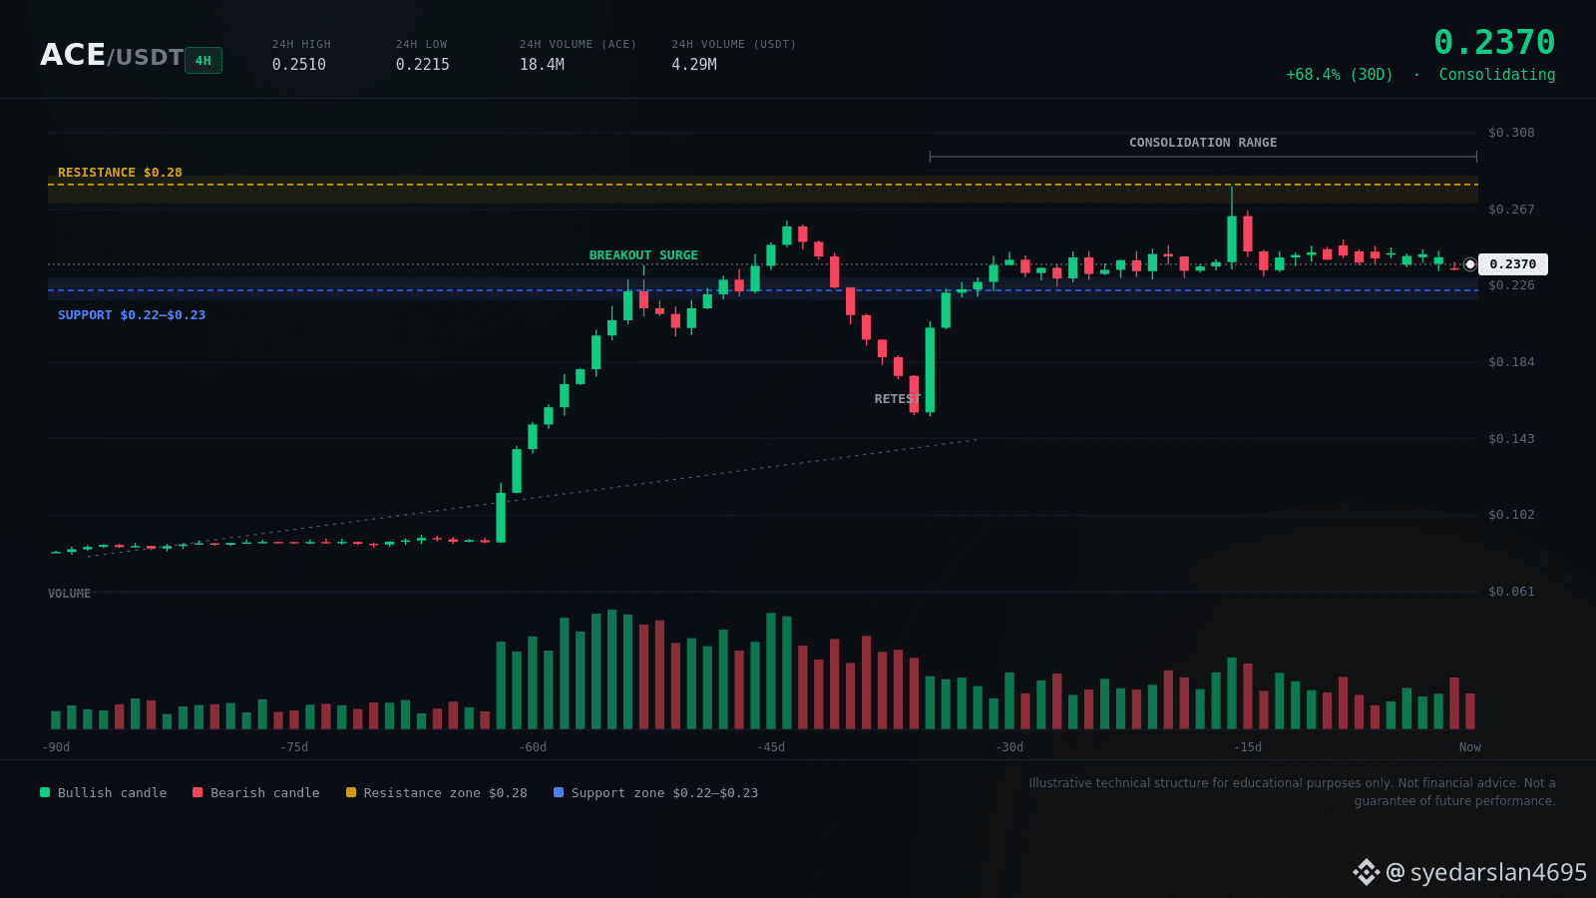Click the $0.308 price axis label

tap(1511, 133)
